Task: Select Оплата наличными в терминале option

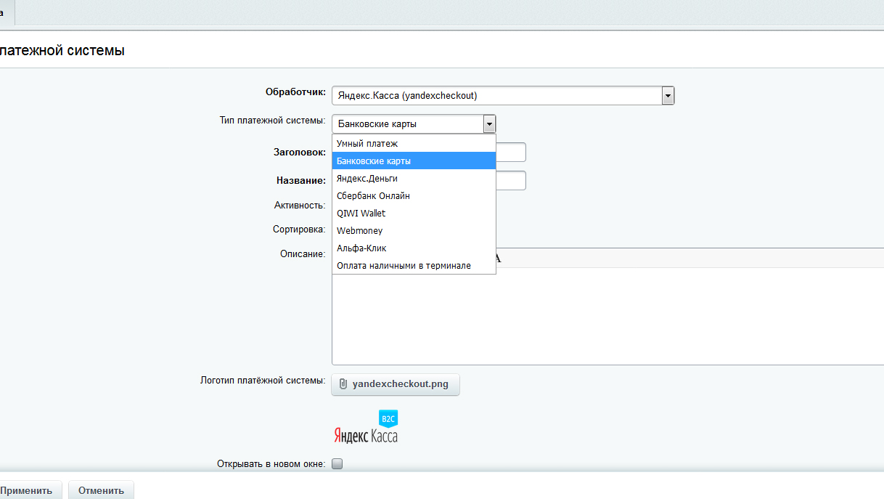Action: click(x=414, y=265)
